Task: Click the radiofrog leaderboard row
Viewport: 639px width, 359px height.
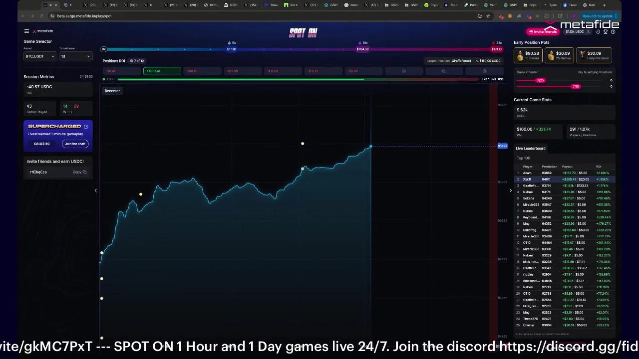Action: pyautogui.click(x=564, y=230)
